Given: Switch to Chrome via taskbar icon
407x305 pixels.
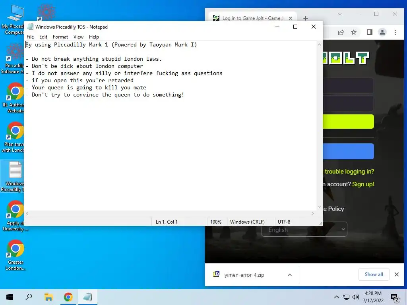Looking at the screenshot, I should 68,297.
